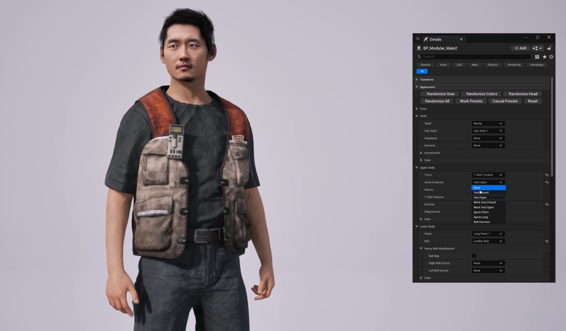The image size is (566, 331).
Task: Reset Devices row to default
Action: tap(547, 204)
